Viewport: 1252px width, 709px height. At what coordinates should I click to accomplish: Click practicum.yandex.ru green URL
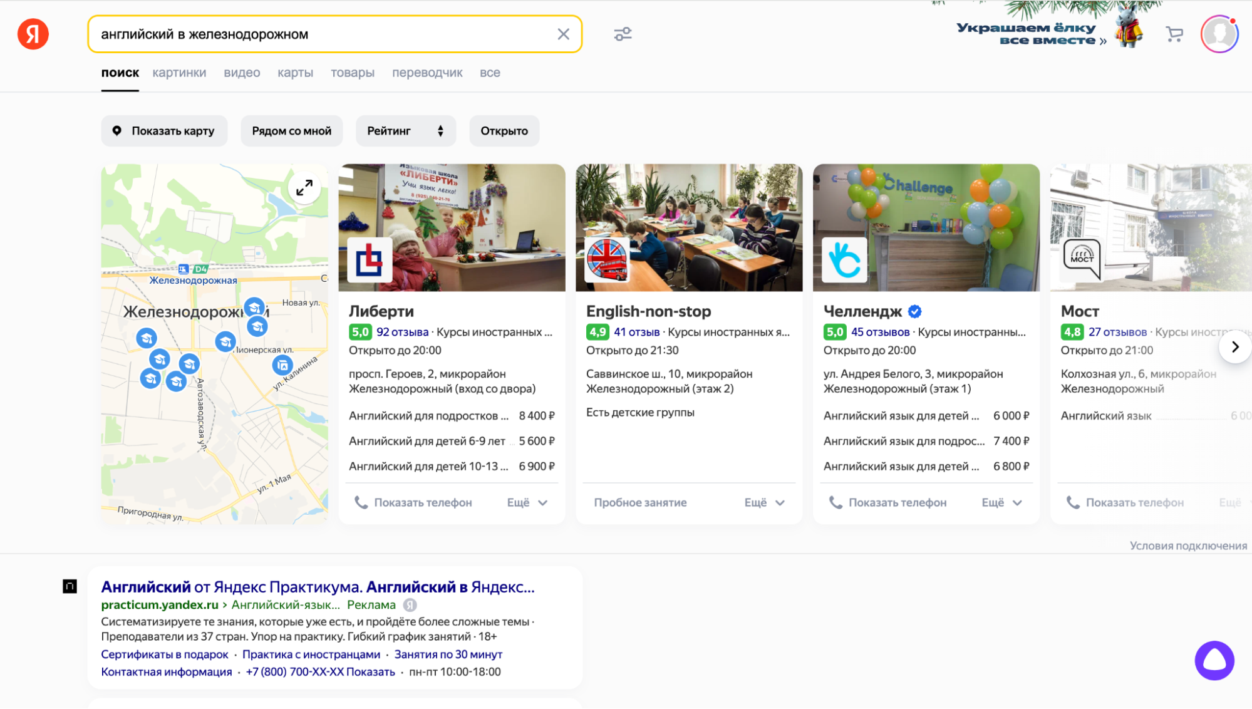pyautogui.click(x=160, y=605)
